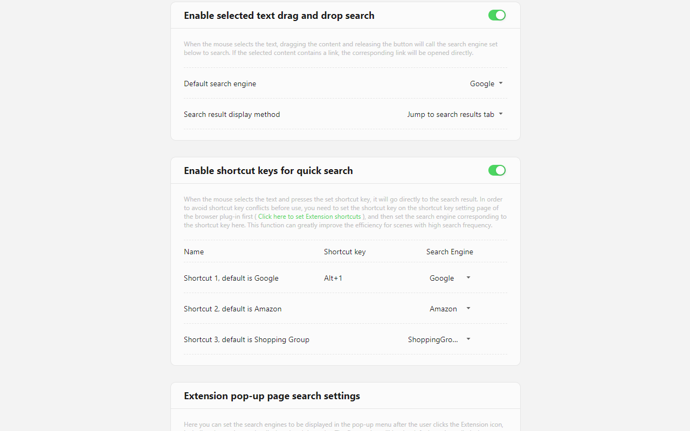Disable the shortcut keys for quick search switch

496,170
